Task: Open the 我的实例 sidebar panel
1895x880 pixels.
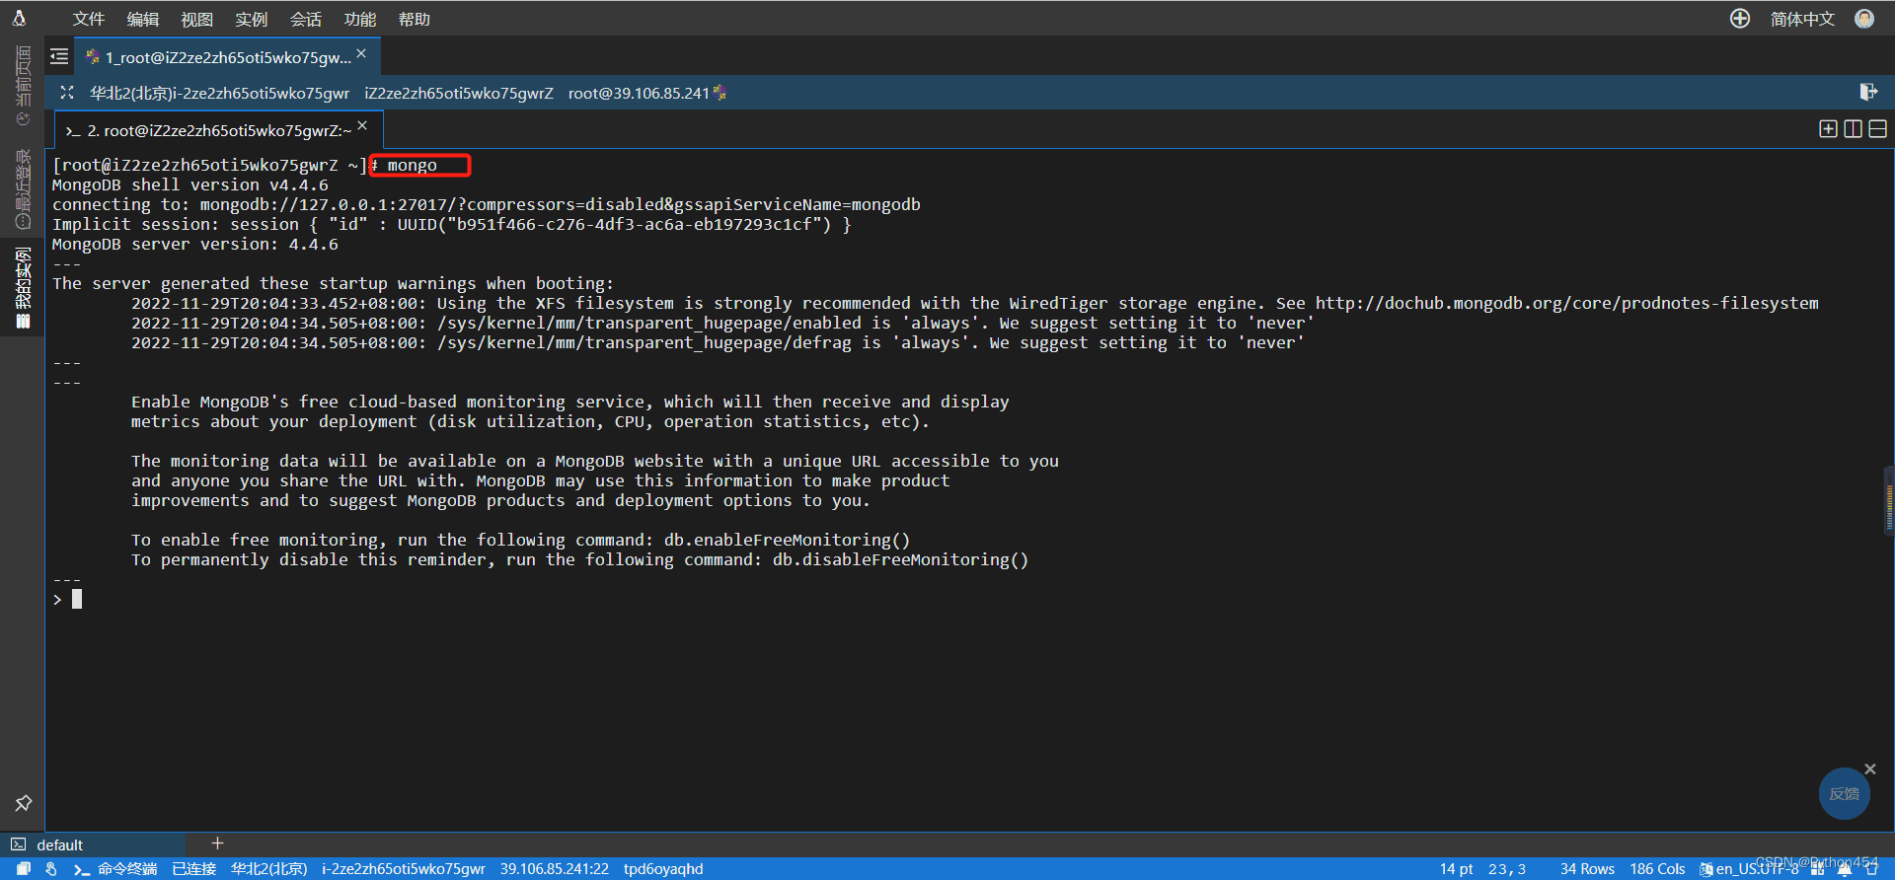Action: [23, 287]
